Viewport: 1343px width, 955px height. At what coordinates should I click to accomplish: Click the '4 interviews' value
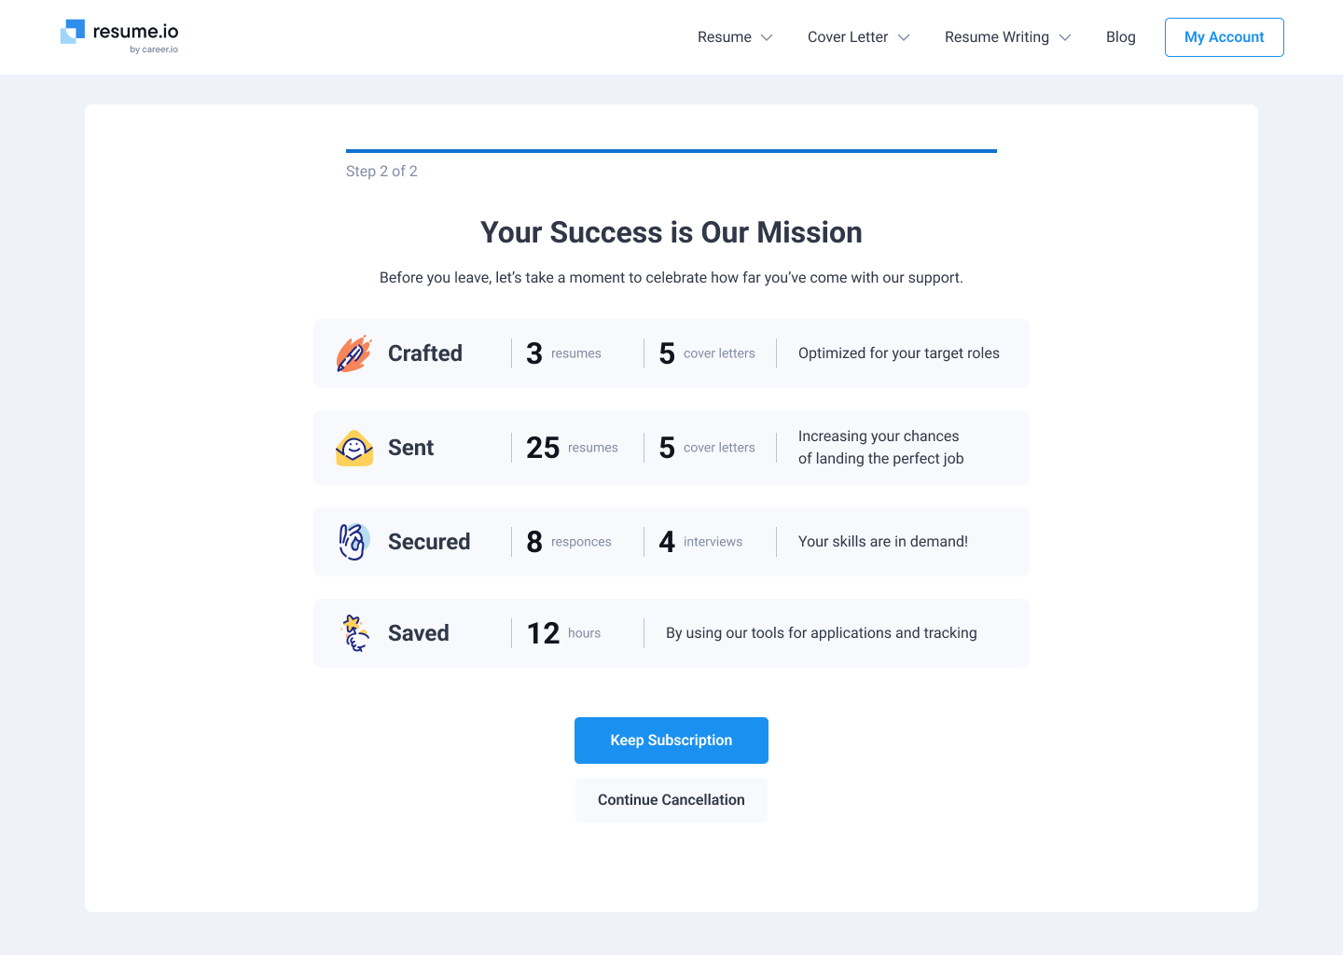pos(700,542)
